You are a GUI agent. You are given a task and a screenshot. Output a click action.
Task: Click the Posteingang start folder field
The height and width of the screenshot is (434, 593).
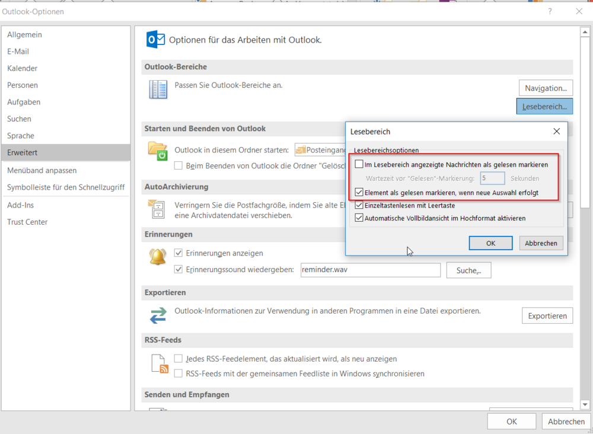click(x=321, y=150)
